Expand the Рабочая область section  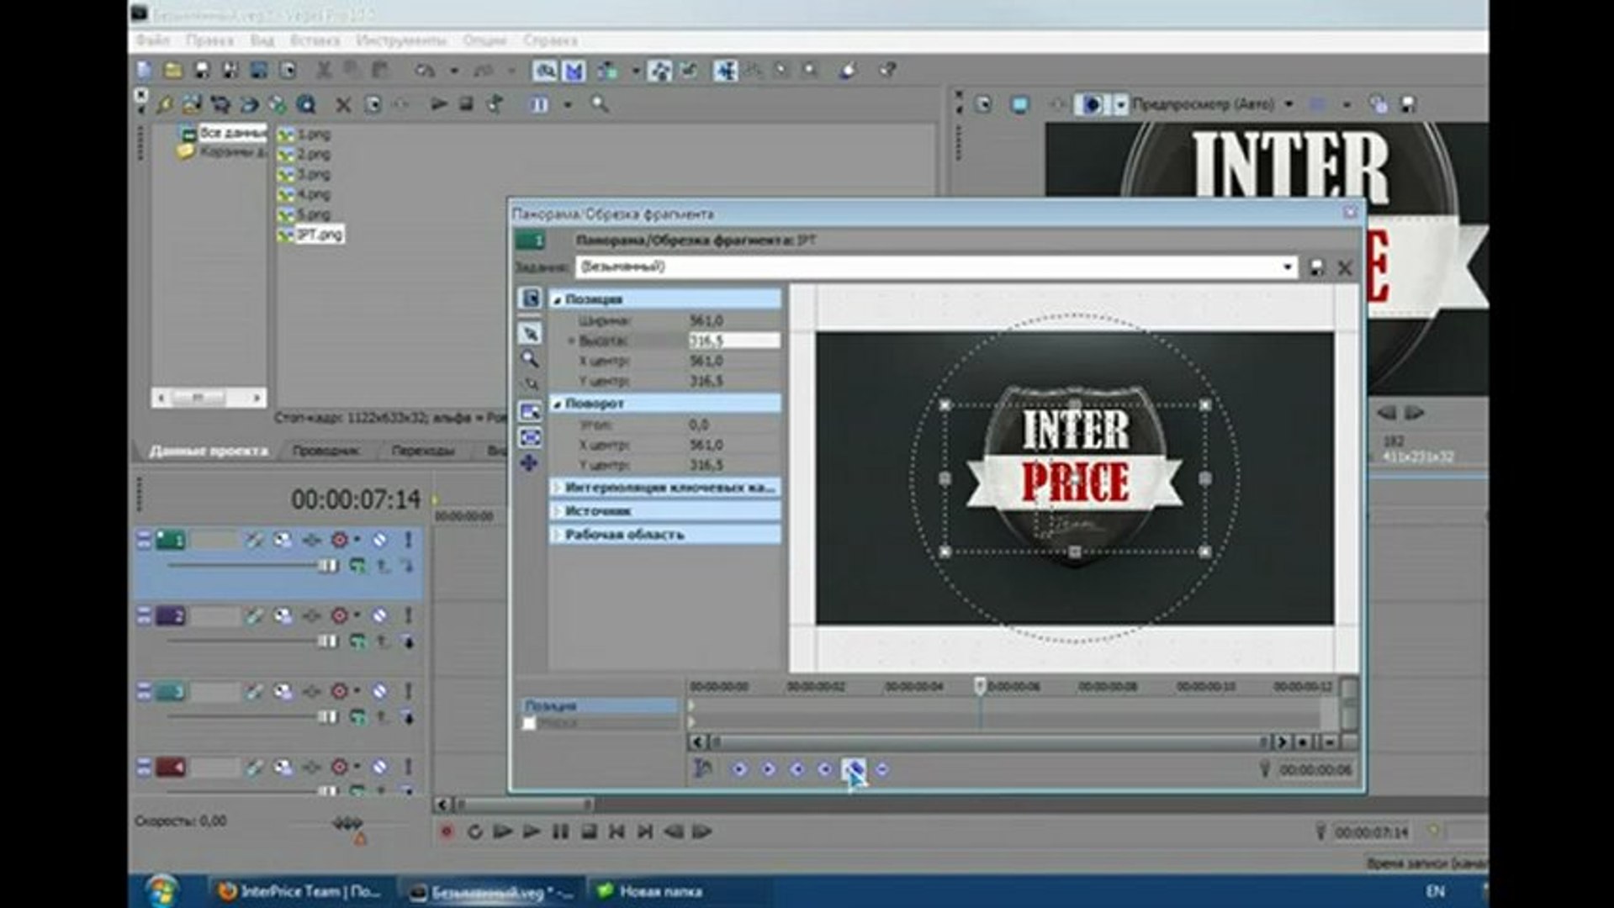tap(557, 535)
